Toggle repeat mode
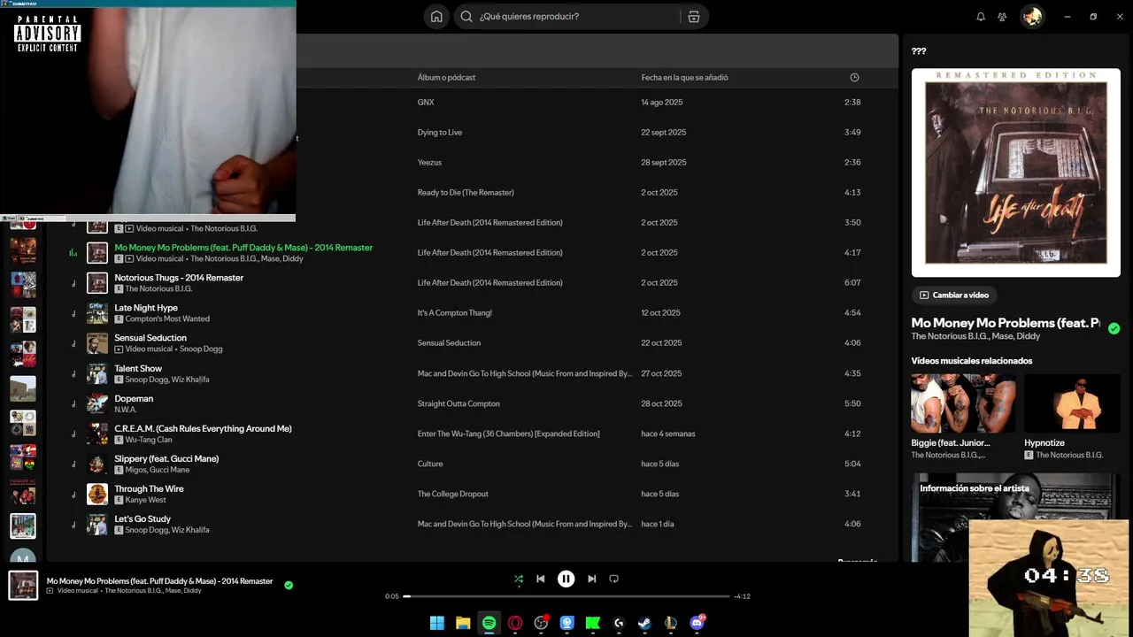Image resolution: width=1133 pixels, height=637 pixels. click(x=613, y=579)
